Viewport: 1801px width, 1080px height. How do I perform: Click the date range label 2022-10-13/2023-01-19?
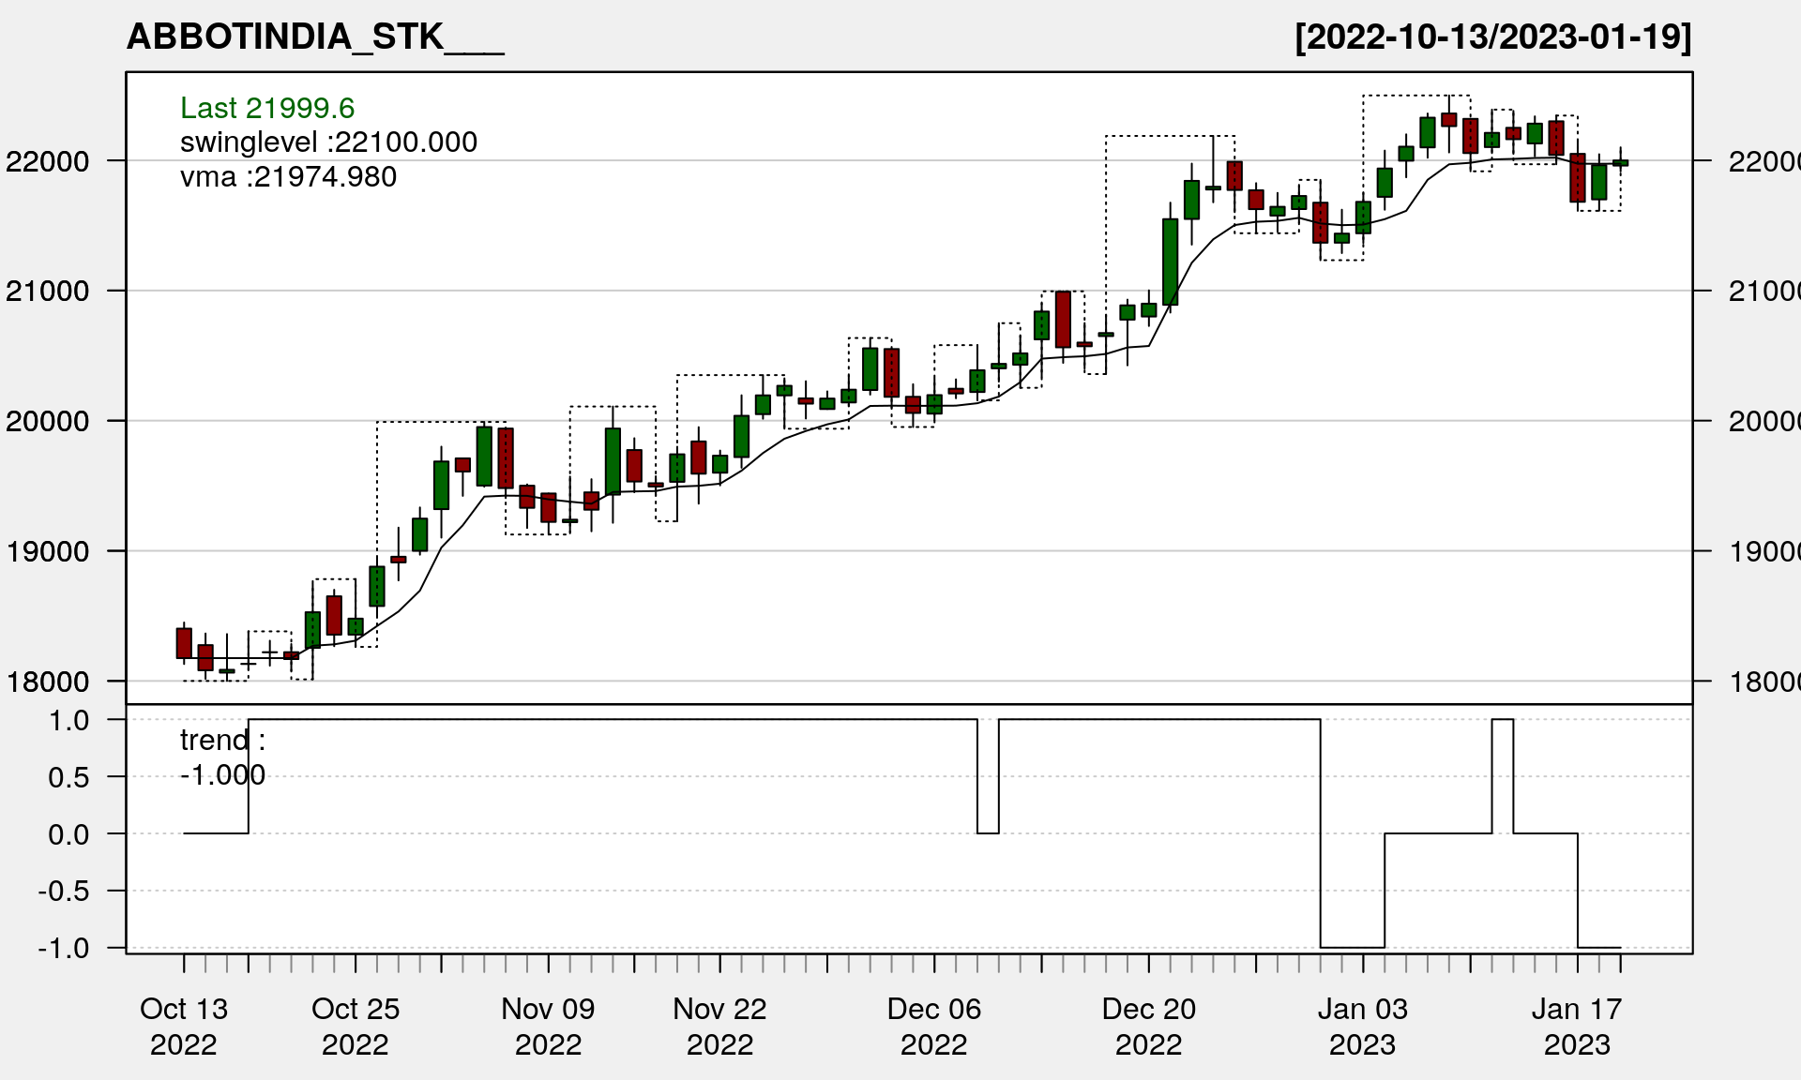[1492, 37]
